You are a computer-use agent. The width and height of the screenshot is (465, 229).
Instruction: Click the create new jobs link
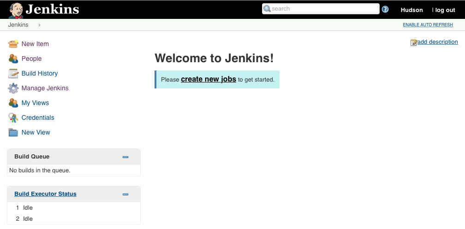point(209,79)
